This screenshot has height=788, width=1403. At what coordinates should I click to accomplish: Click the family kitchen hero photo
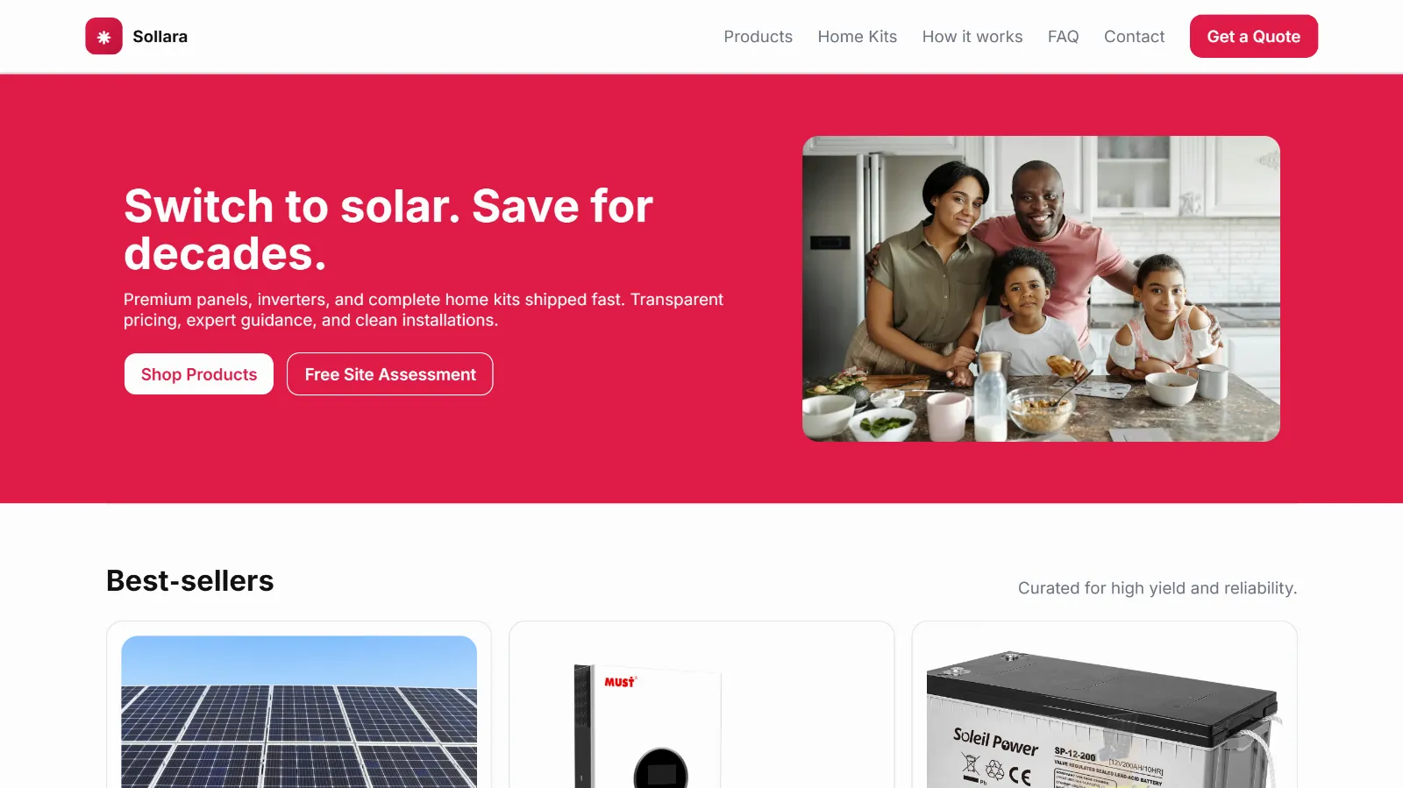(x=1041, y=288)
